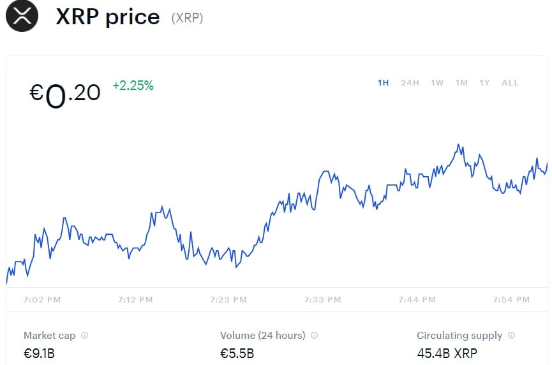
Task: Switch chart to the 24H range
Action: pos(410,83)
